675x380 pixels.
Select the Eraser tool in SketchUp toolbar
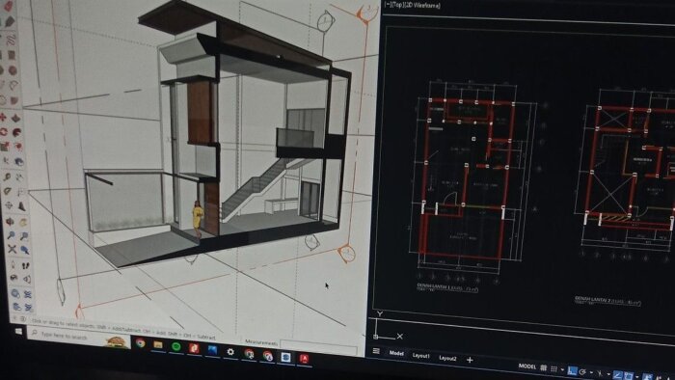pos(9,5)
